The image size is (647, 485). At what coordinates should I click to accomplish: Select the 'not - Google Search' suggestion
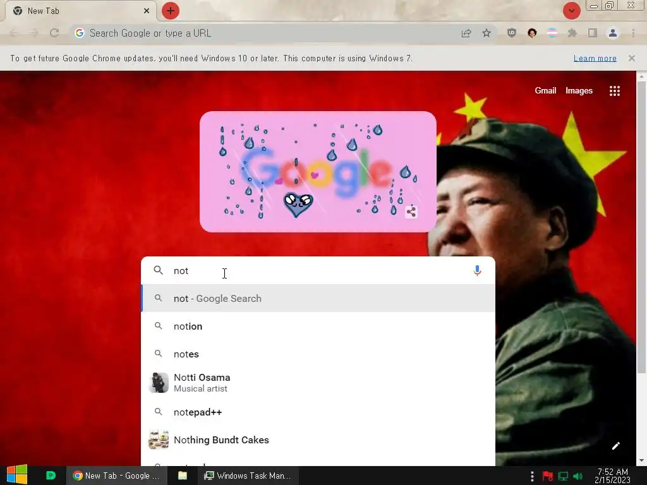click(318, 298)
